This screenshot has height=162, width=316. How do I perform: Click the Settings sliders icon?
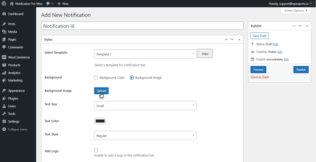click(4, 121)
